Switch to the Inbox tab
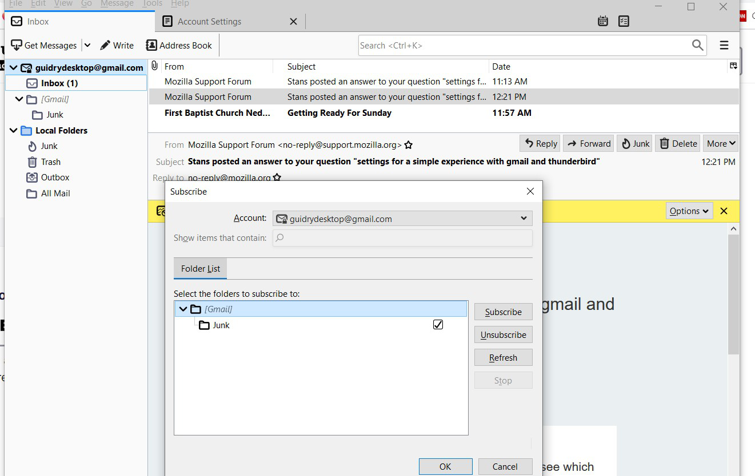 79,21
